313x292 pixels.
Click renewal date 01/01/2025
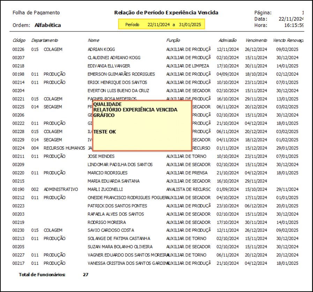287,198
